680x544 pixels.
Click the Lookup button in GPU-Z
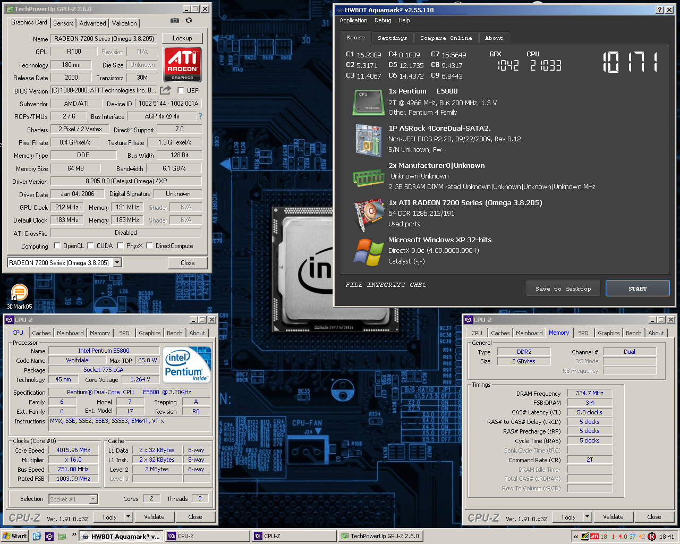tap(182, 38)
